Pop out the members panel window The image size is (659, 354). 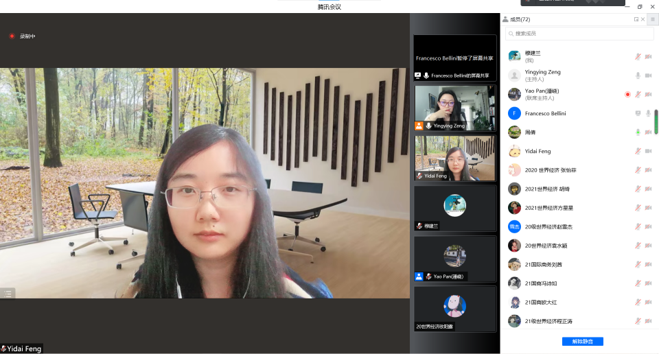coord(636,19)
